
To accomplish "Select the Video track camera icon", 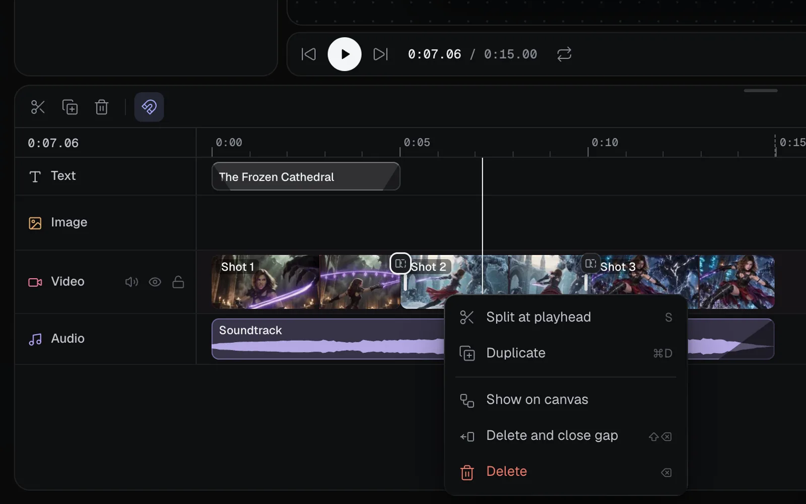I will (x=35, y=282).
